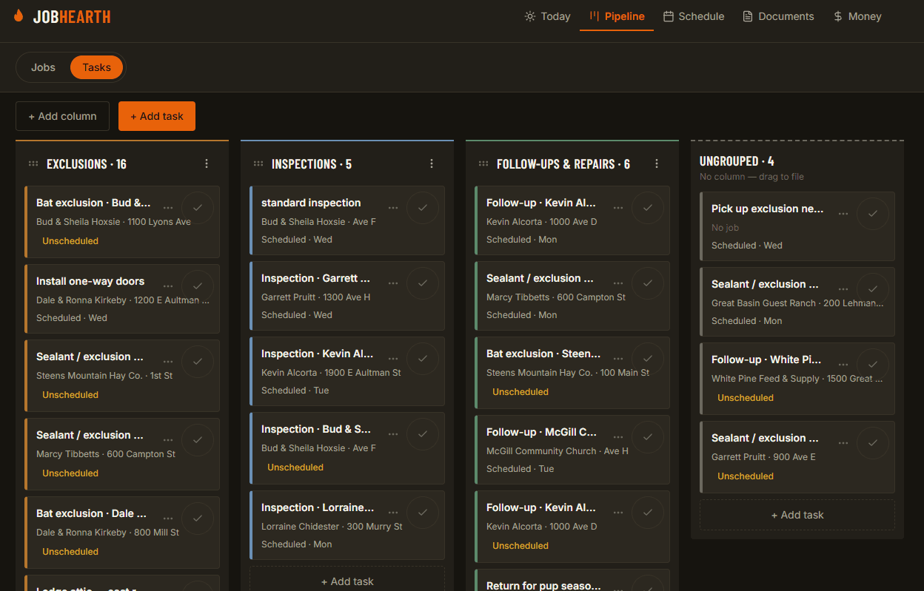Open more options on Inspection Bud & S... card
The width and height of the screenshot is (924, 591).
[394, 434]
